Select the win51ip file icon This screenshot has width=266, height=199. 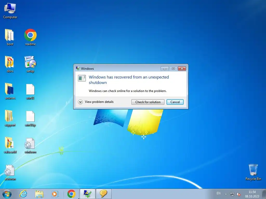click(x=30, y=118)
